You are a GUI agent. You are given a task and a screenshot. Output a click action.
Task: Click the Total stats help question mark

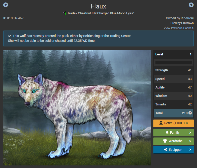(190, 113)
